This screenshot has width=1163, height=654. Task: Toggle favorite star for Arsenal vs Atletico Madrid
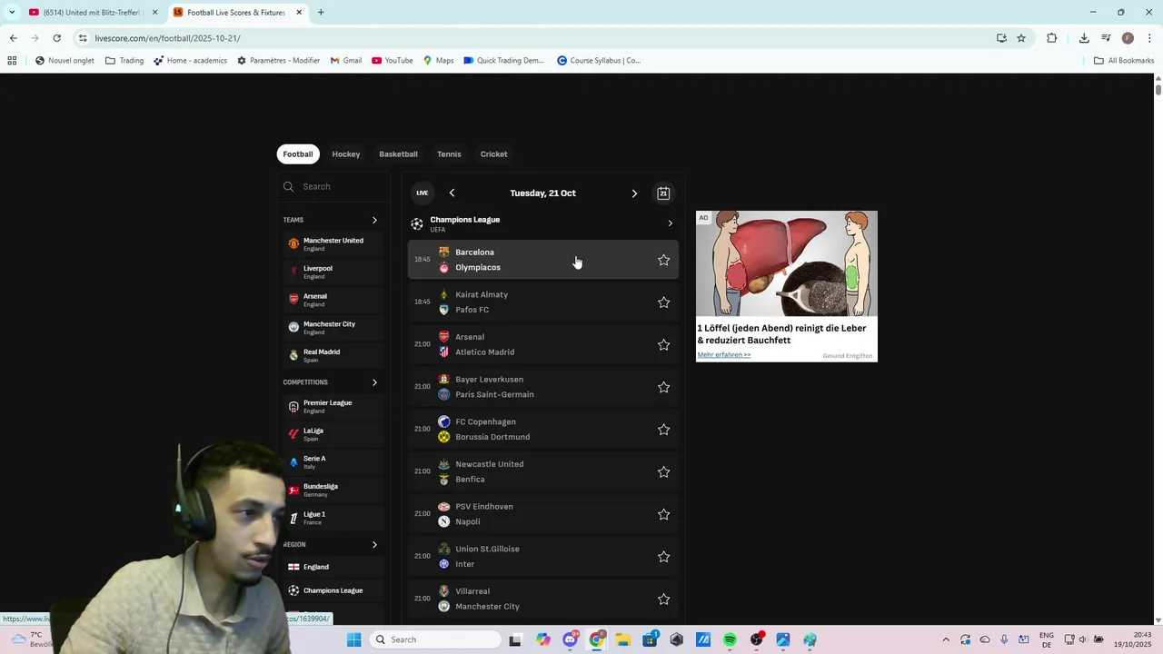click(x=663, y=344)
